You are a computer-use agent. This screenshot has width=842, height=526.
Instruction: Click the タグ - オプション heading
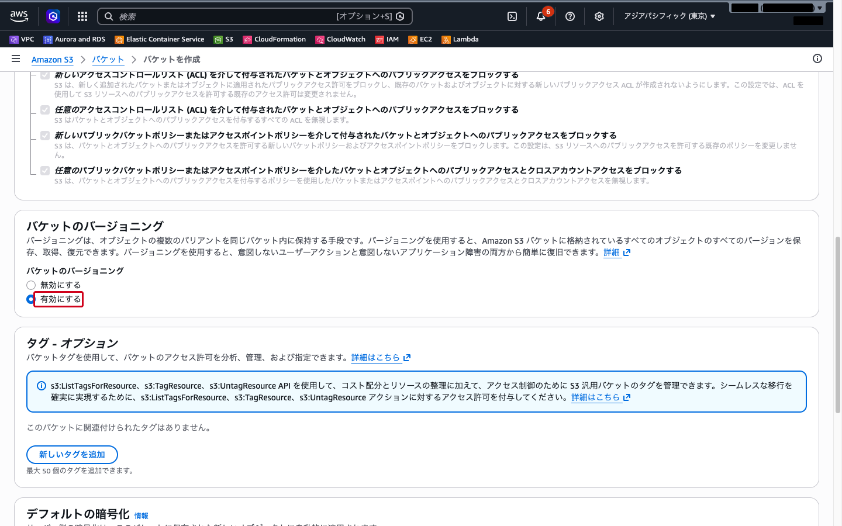73,343
